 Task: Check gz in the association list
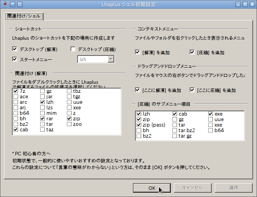point(43,91)
